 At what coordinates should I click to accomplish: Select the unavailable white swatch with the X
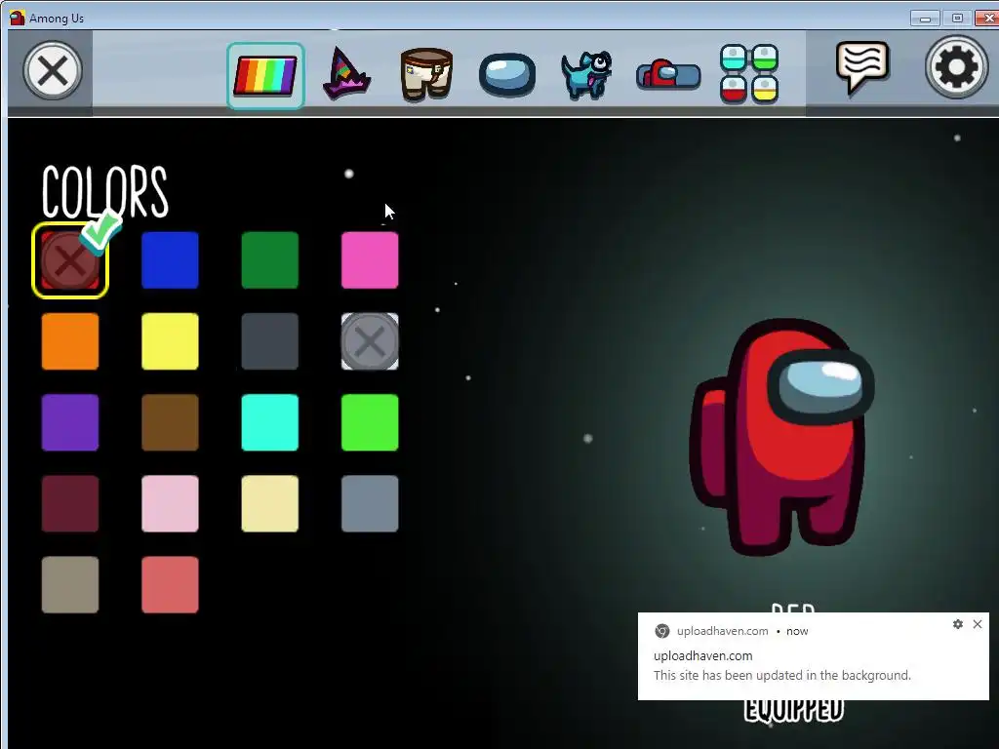coord(370,341)
